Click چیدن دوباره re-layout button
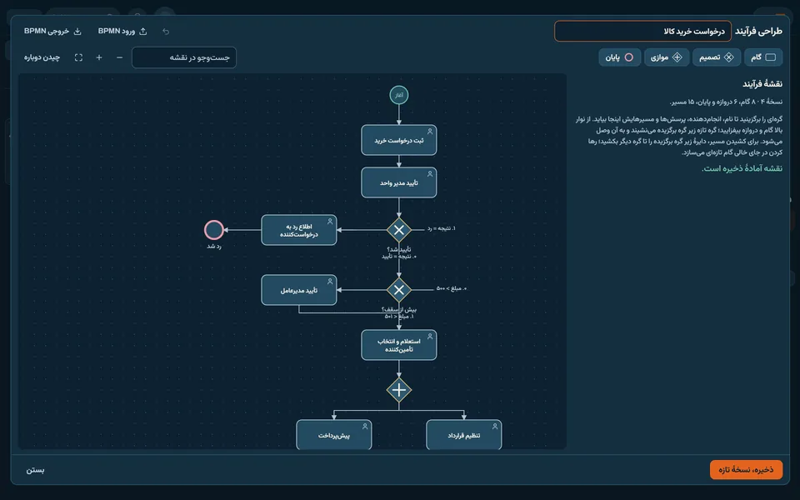This screenshot has height=500, width=800. point(42,57)
